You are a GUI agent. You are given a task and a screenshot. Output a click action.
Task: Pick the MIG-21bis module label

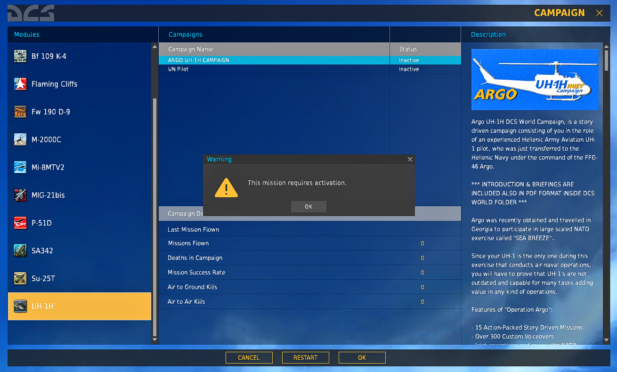click(49, 195)
